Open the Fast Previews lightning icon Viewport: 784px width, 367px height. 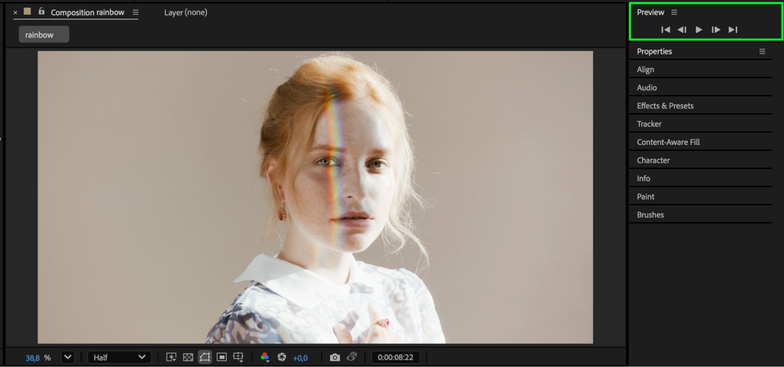pyautogui.click(x=171, y=357)
